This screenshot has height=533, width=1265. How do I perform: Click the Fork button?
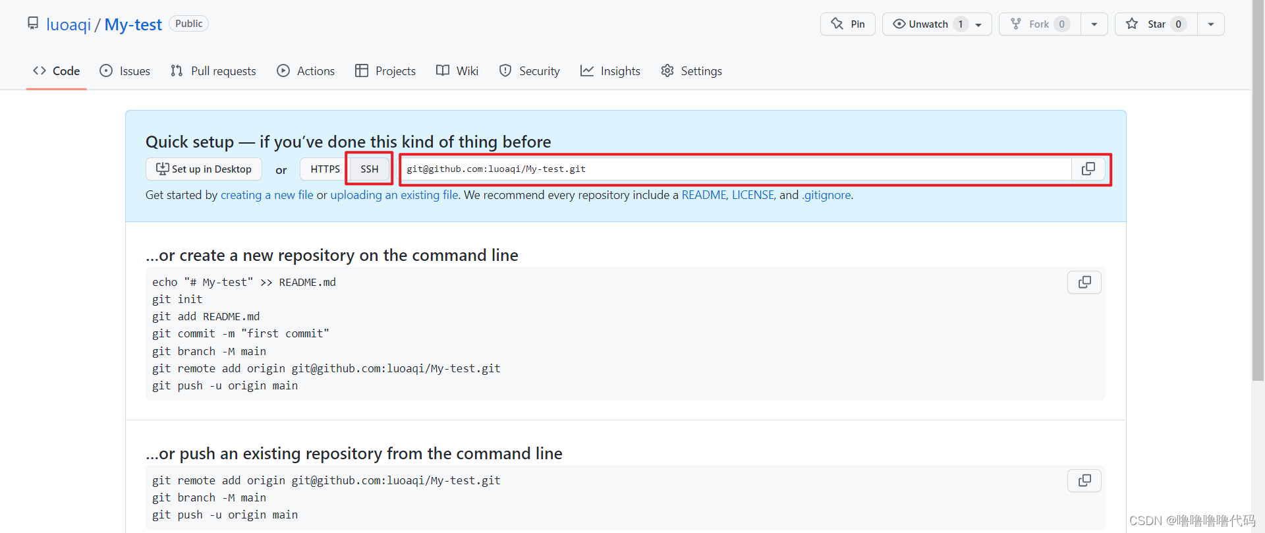pyautogui.click(x=1039, y=24)
